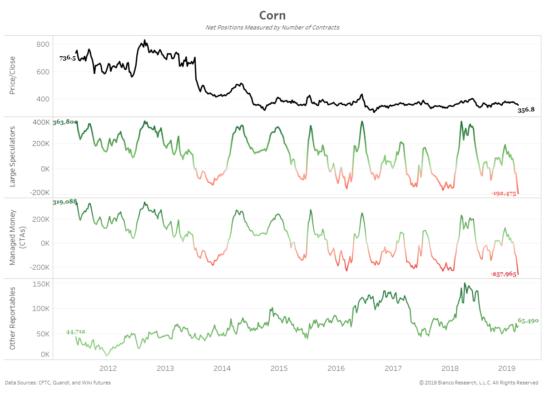Click the Bianco Research copyright notice
This screenshot has width=545, height=408.
(x=479, y=383)
